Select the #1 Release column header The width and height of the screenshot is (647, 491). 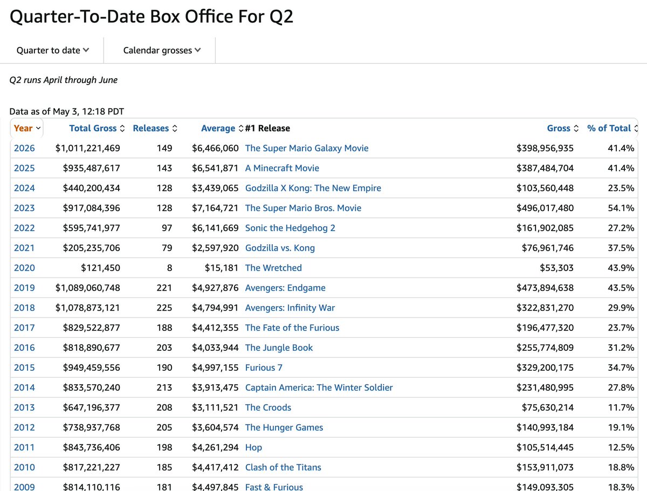click(267, 128)
